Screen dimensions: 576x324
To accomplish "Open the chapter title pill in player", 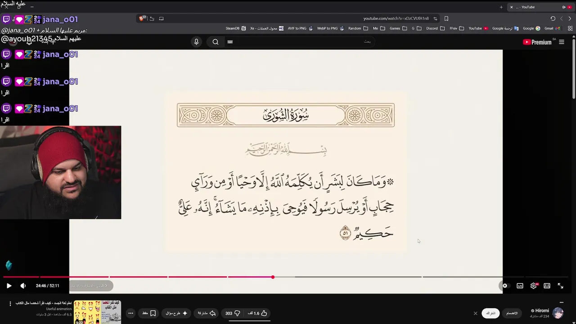I will 91,286.
